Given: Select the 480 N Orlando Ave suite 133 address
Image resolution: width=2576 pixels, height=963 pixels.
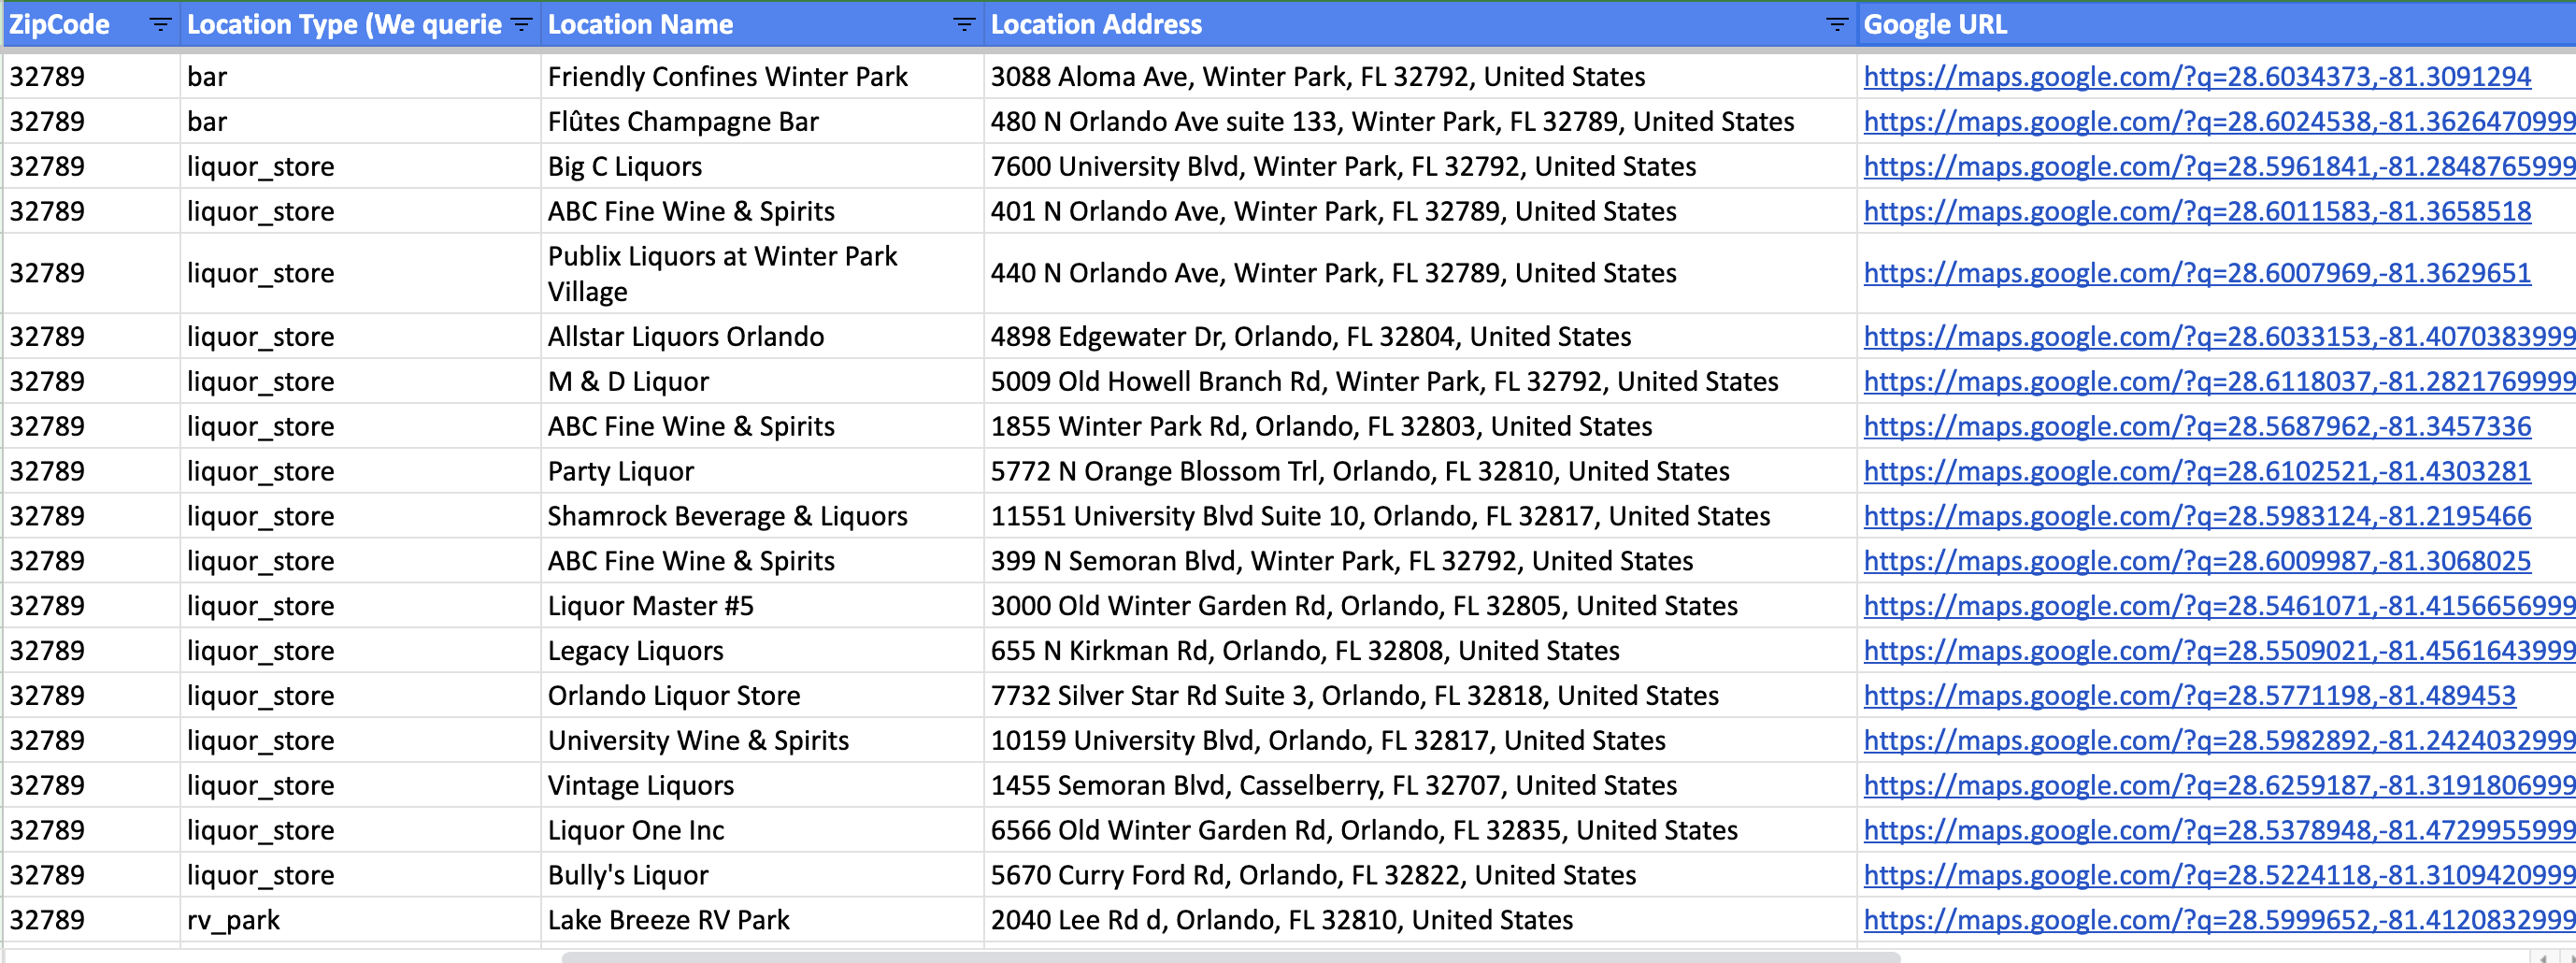Looking at the screenshot, I should pos(1420,122).
